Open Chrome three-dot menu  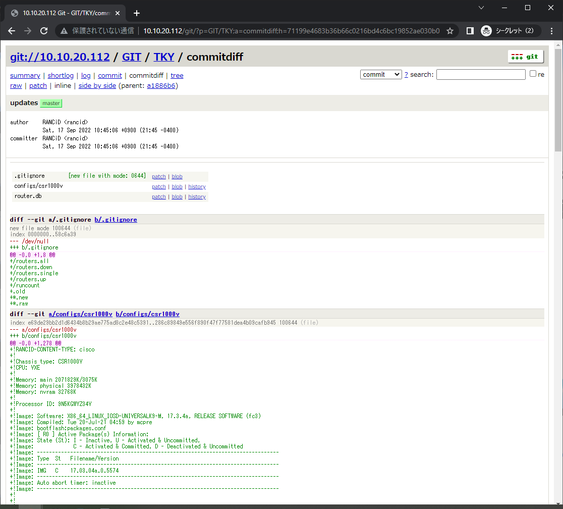pyautogui.click(x=551, y=31)
